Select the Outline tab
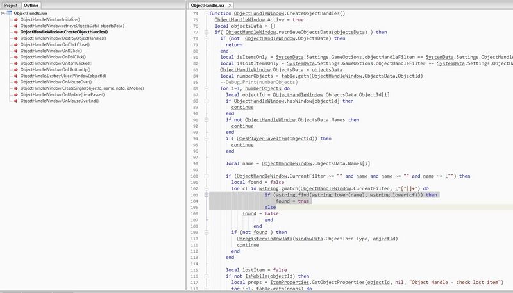Screen dimensions: 513x293 [x=31, y=5]
